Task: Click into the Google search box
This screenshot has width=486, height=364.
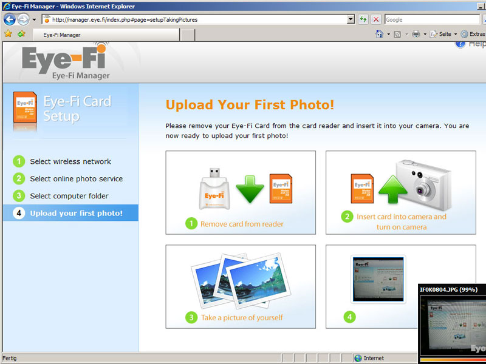Action: (432, 19)
